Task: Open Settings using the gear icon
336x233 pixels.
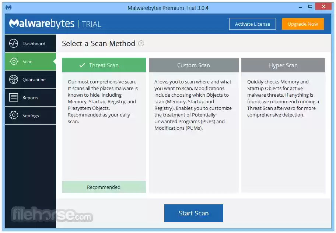Action: [x=14, y=115]
